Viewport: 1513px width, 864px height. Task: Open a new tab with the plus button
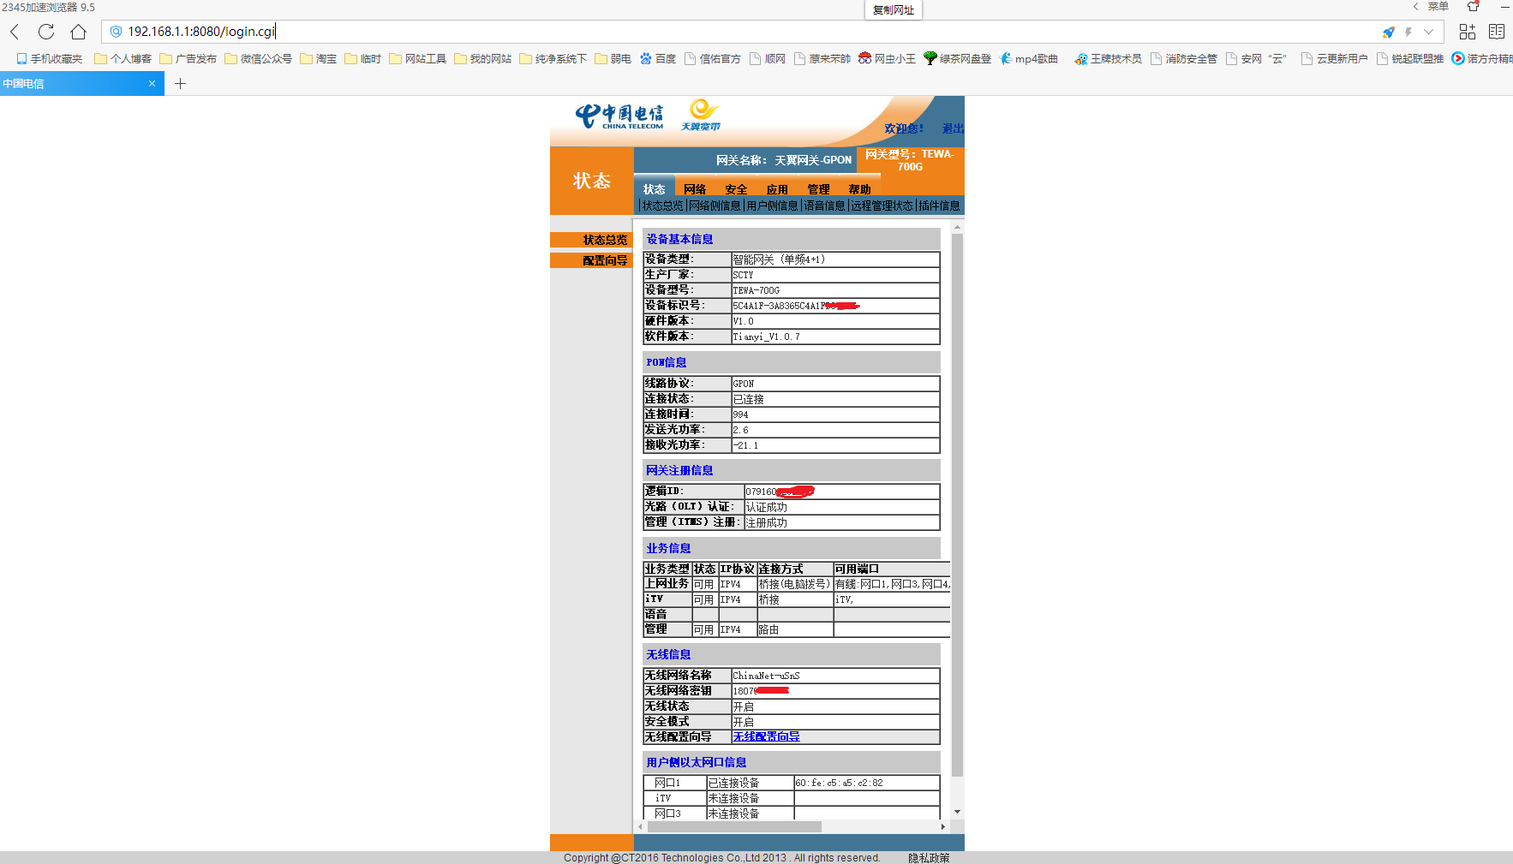click(180, 84)
